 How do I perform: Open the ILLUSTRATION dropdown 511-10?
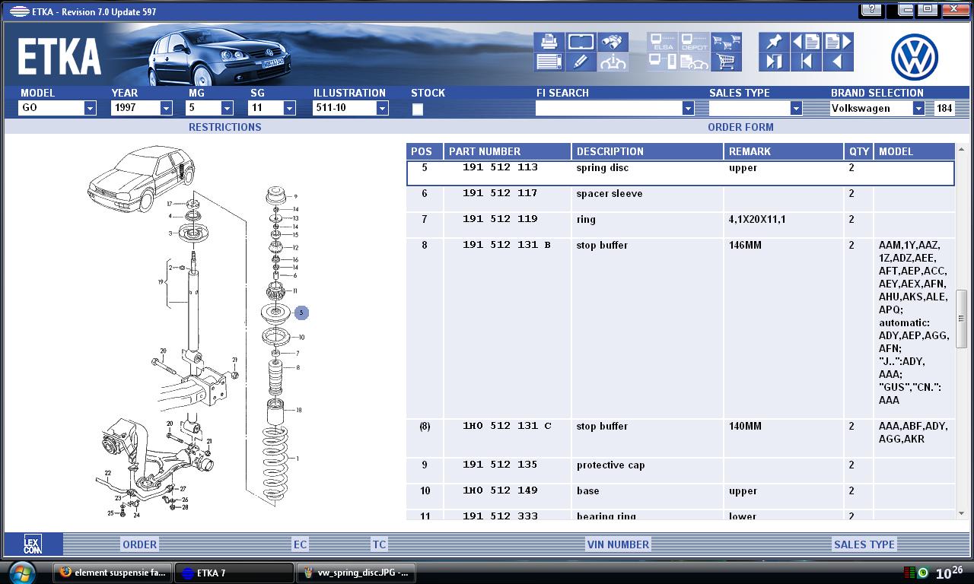(382, 109)
